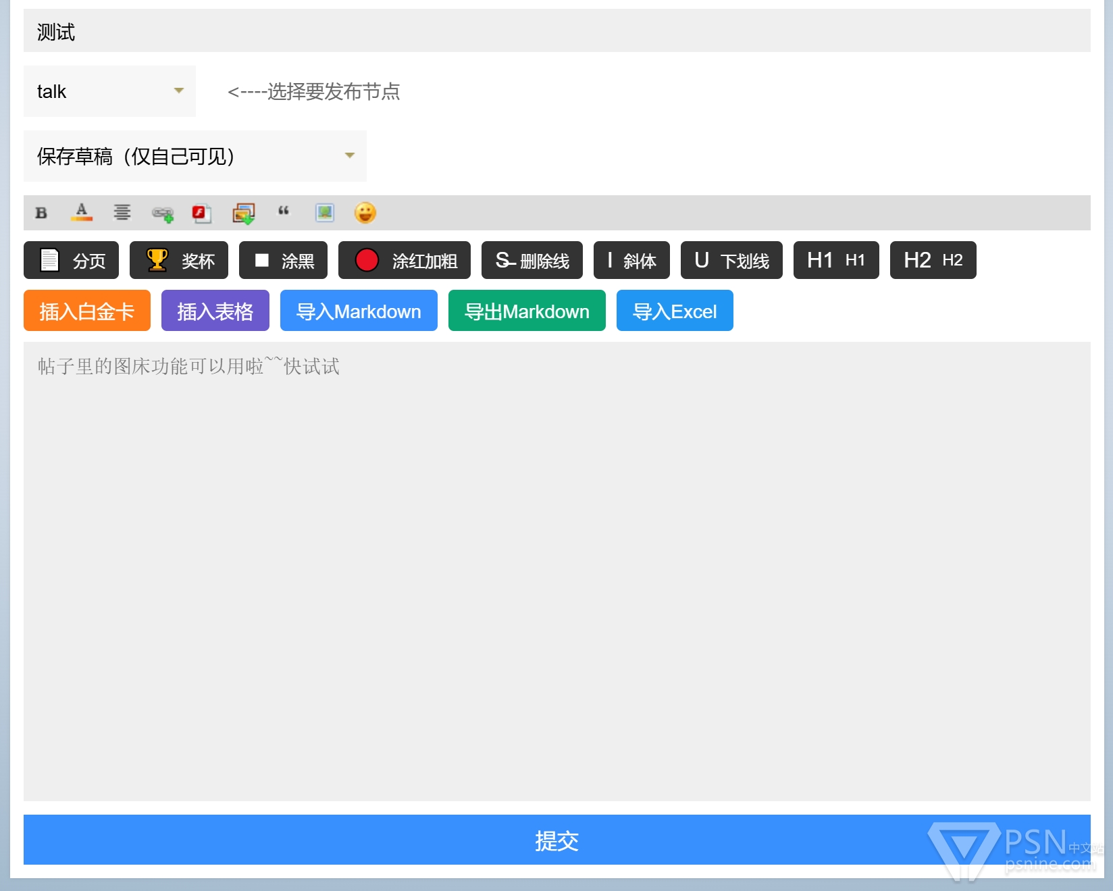Image resolution: width=1113 pixels, height=891 pixels.
Task: Open the font color picker icon
Action: pyautogui.click(x=82, y=213)
